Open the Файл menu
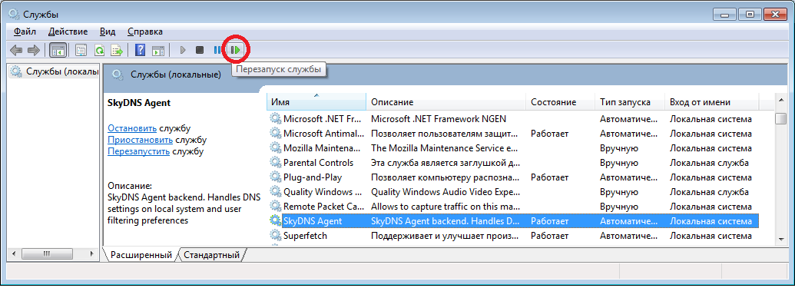This screenshot has width=795, height=288. 25,31
